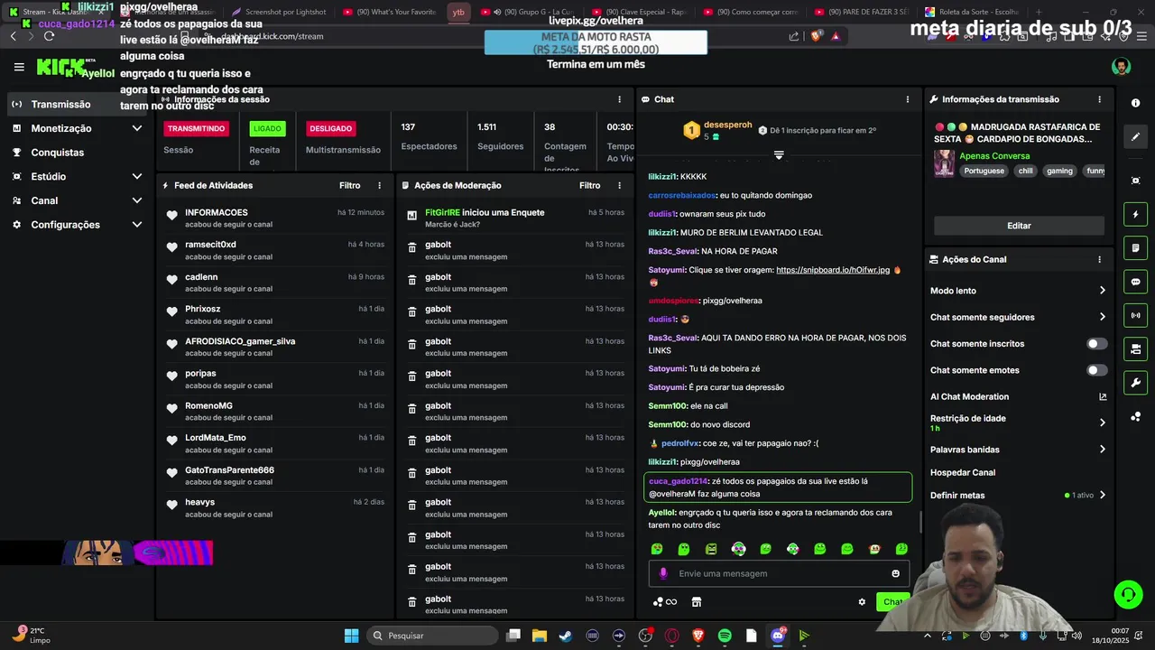Click the chat collapse arrow under leaderboard
Image resolution: width=1155 pixels, height=650 pixels.
tap(779, 155)
